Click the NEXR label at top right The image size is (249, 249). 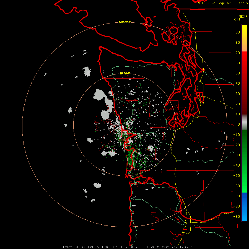pyautogui.click(x=243, y=17)
